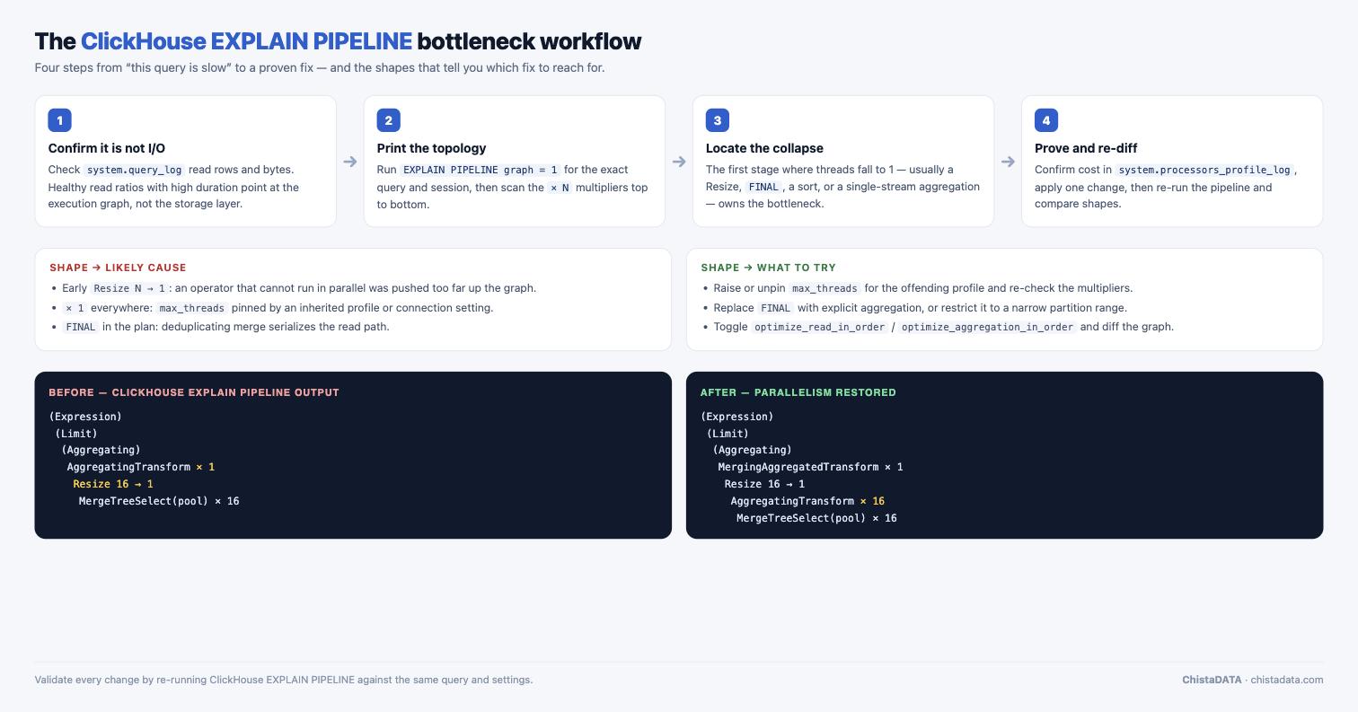This screenshot has width=1358, height=712.
Task: Click the "optimize_aggregation_in_order" code chip
Action: (x=988, y=327)
